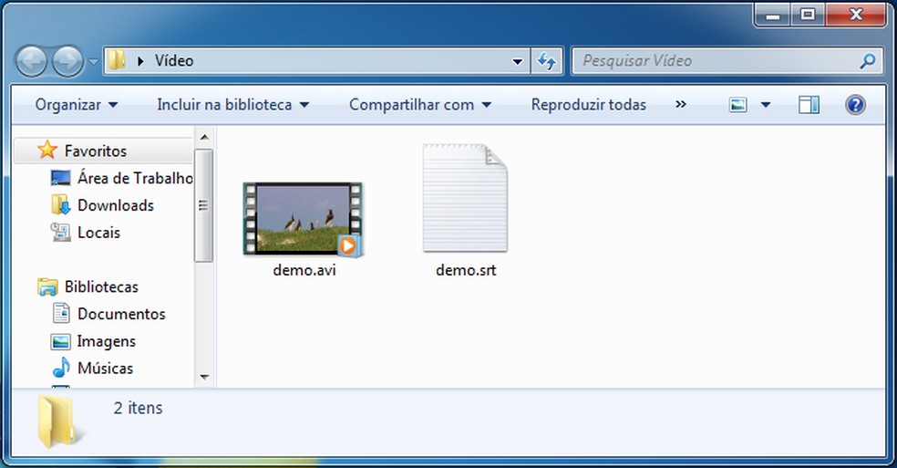Click the 2 itens status text

138,408
